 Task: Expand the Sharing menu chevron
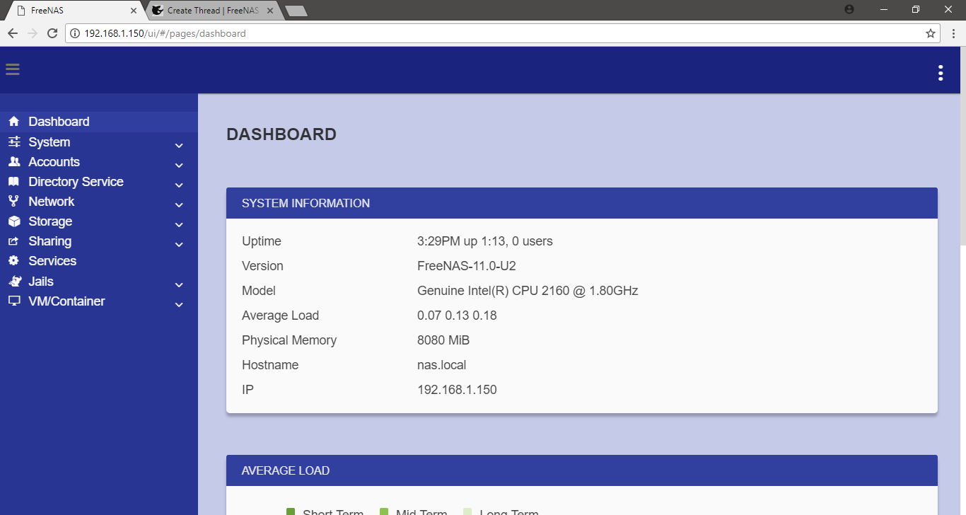(179, 244)
